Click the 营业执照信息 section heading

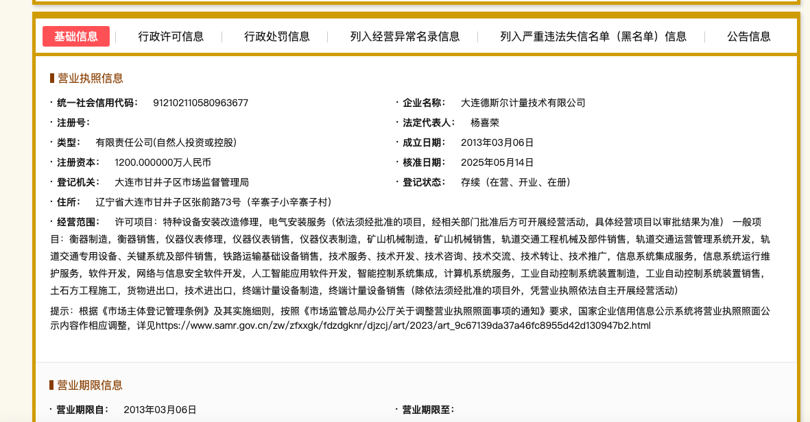pos(90,78)
